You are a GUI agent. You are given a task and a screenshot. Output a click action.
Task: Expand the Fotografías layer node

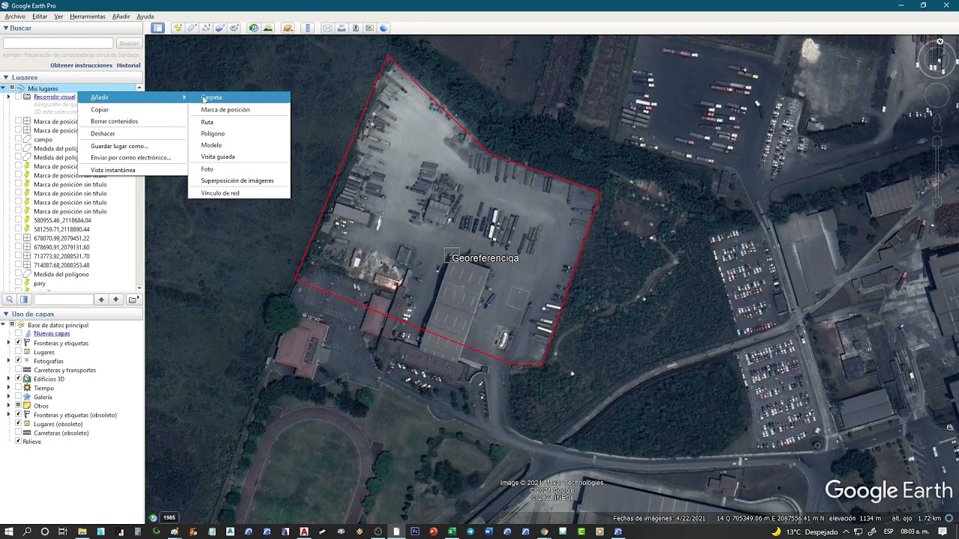pyautogui.click(x=9, y=361)
